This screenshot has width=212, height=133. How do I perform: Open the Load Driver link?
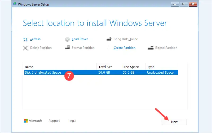tap(80, 39)
